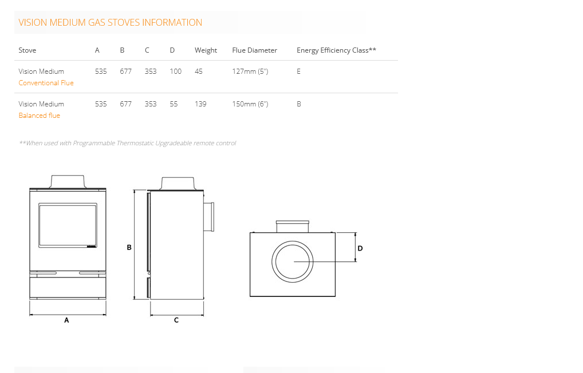The height and width of the screenshot is (373, 583).
Task: Click the Balanced flue orange link
Action: pos(39,116)
